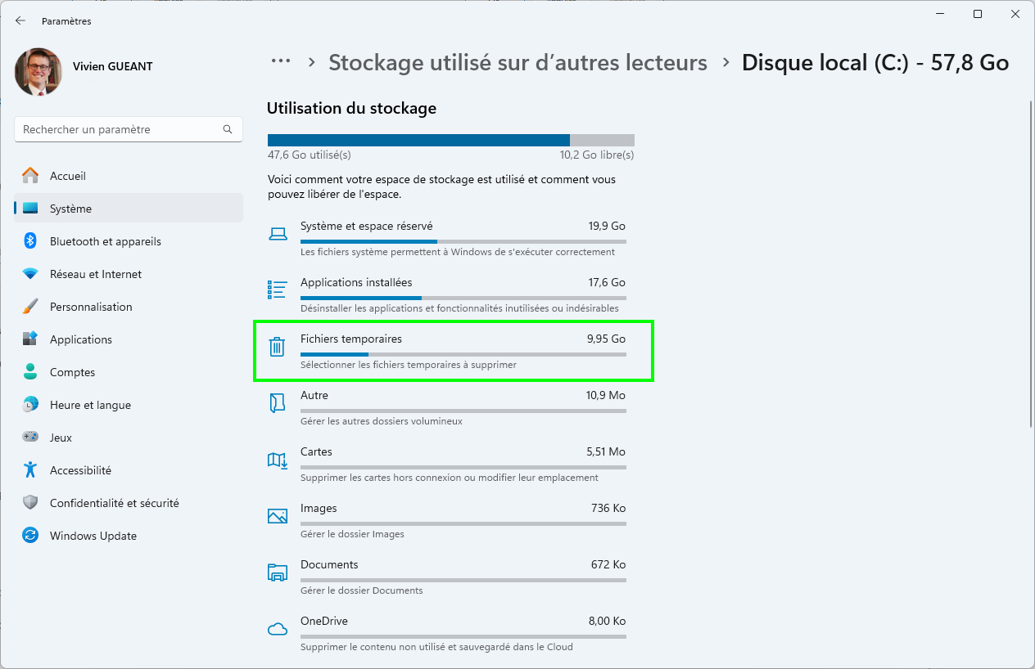The image size is (1035, 669).
Task: Select Personnalisation in the sidebar
Action: pos(91,307)
